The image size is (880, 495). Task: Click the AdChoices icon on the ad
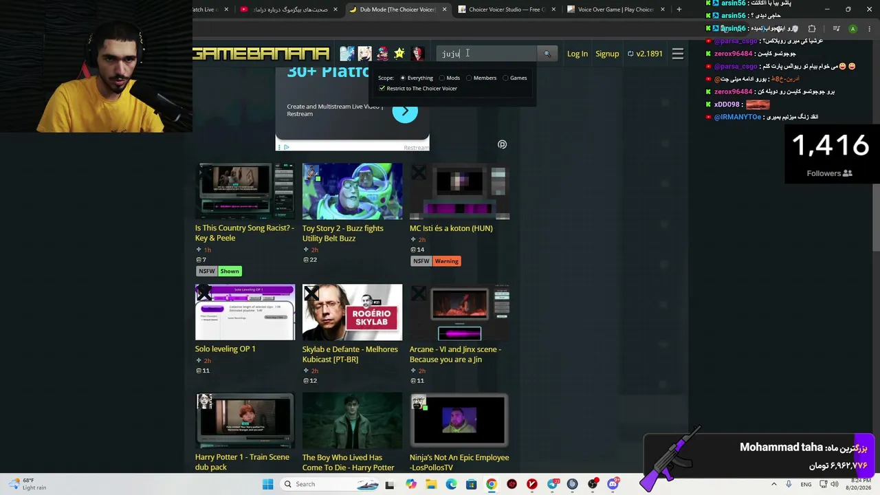click(286, 147)
